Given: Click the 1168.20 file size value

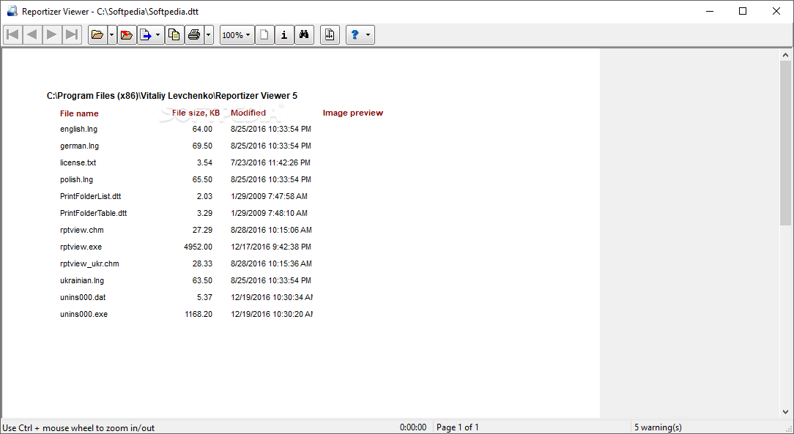Looking at the screenshot, I should pyautogui.click(x=198, y=314).
